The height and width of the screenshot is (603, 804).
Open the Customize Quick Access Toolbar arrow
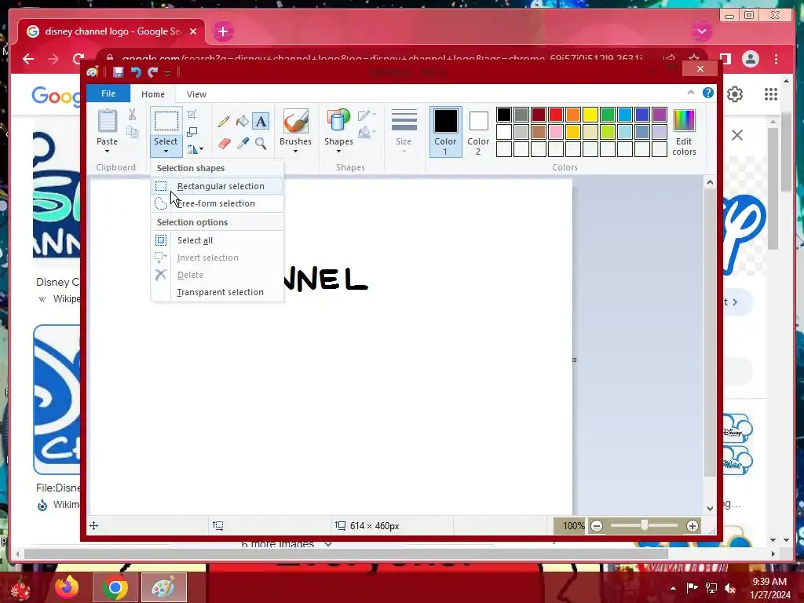168,73
